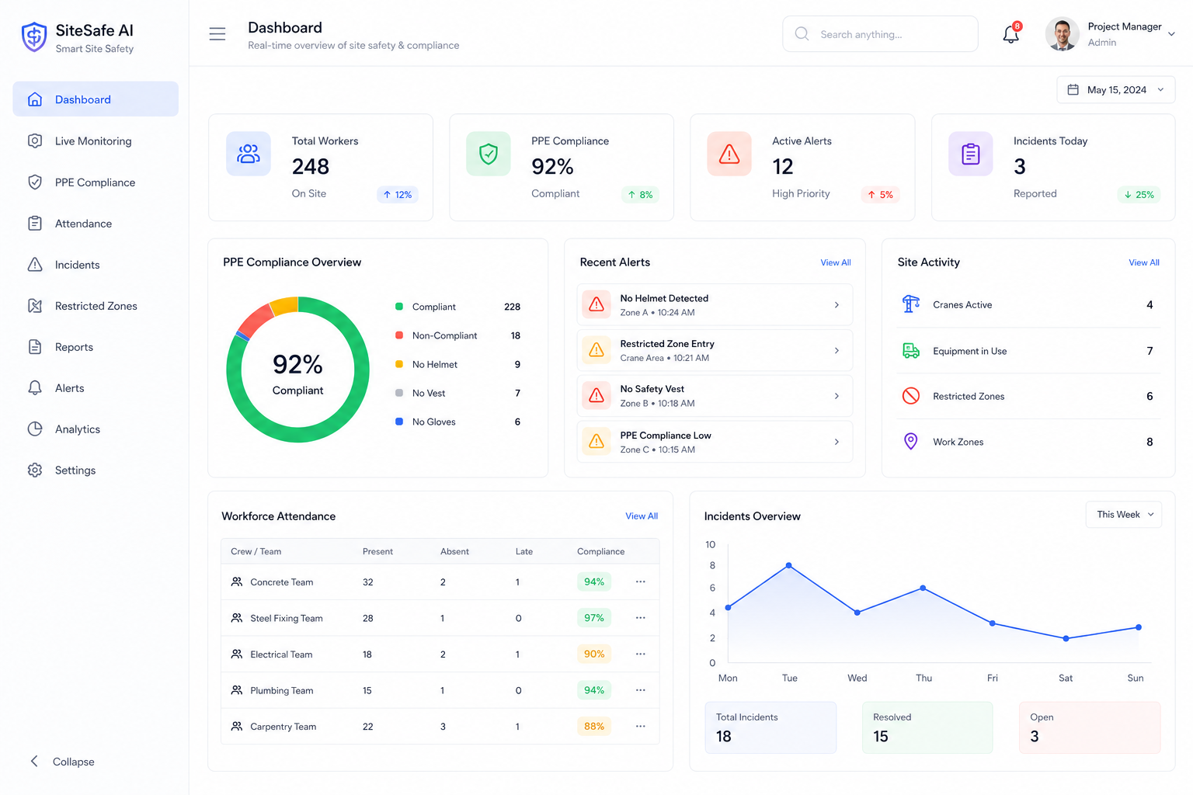Click the Thursday data point on chart
This screenshot has width=1193, height=795.
923,588
